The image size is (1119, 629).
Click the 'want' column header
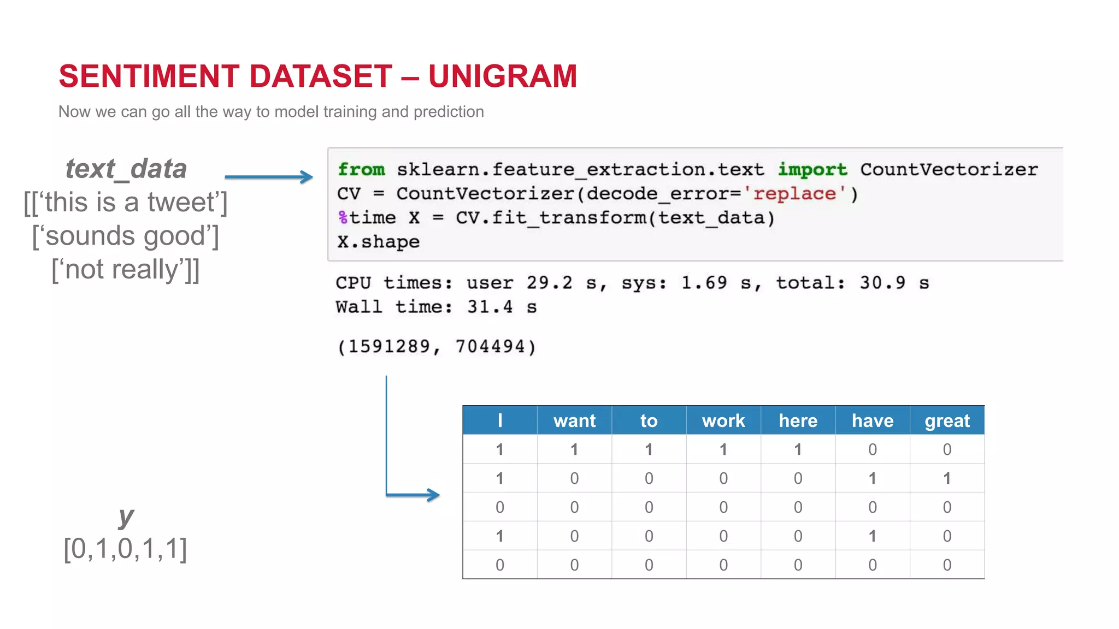coord(574,420)
